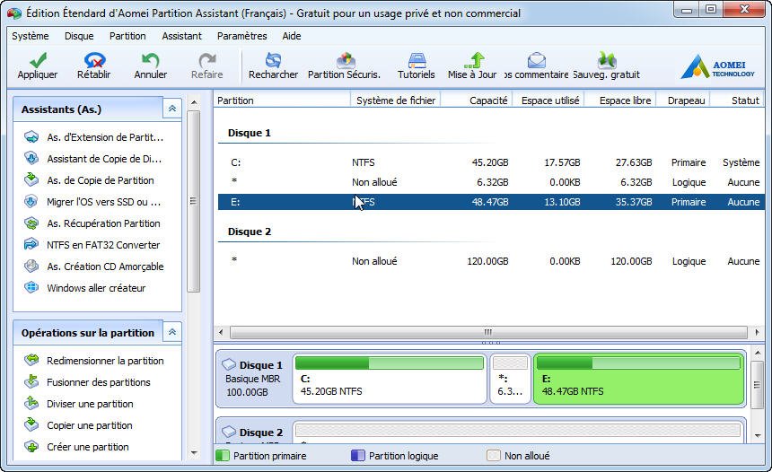This screenshot has height=472, width=772.
Task: Click the Appliquer checkmark toolbar icon
Action: pyautogui.click(x=38, y=60)
